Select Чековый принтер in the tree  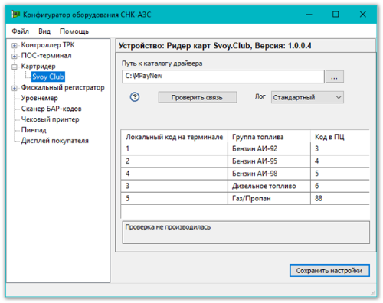pyautogui.click(x=50, y=119)
